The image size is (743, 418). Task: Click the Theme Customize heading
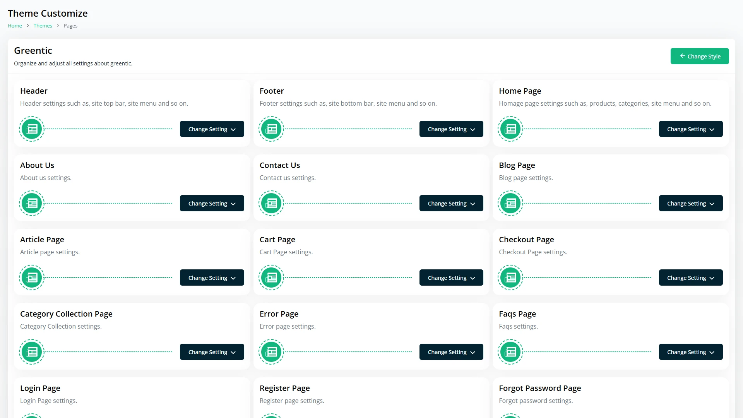pos(48,13)
